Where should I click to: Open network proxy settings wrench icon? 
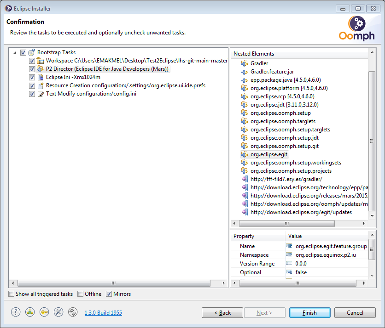tap(58, 312)
